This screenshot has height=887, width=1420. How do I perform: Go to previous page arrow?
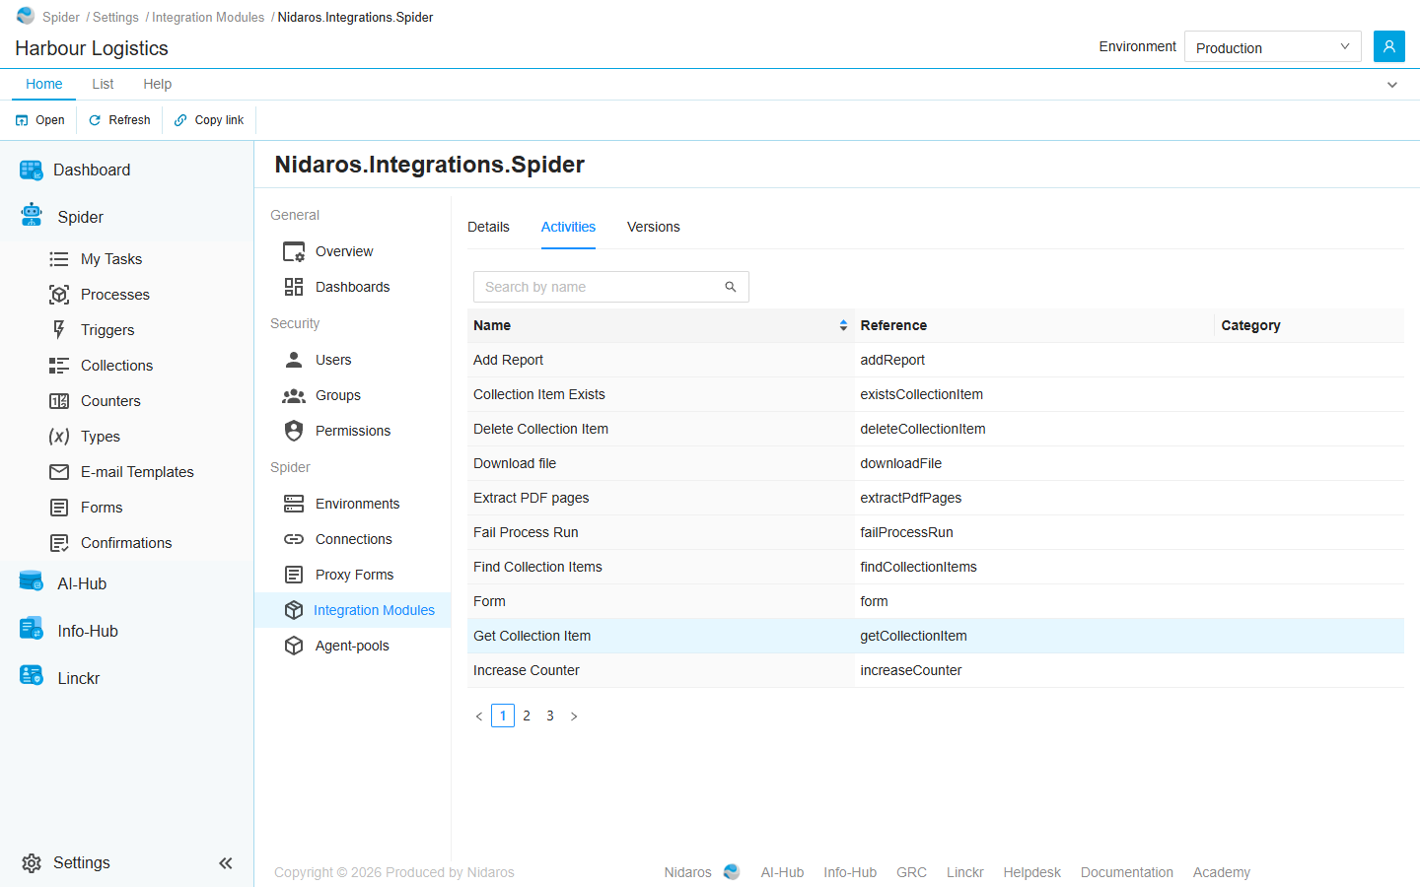tap(479, 716)
